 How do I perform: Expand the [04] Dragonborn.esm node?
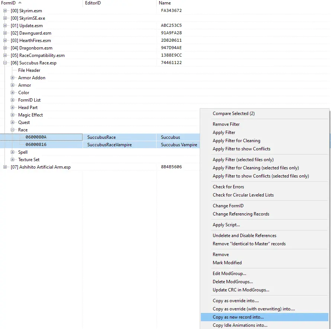(x=5, y=48)
